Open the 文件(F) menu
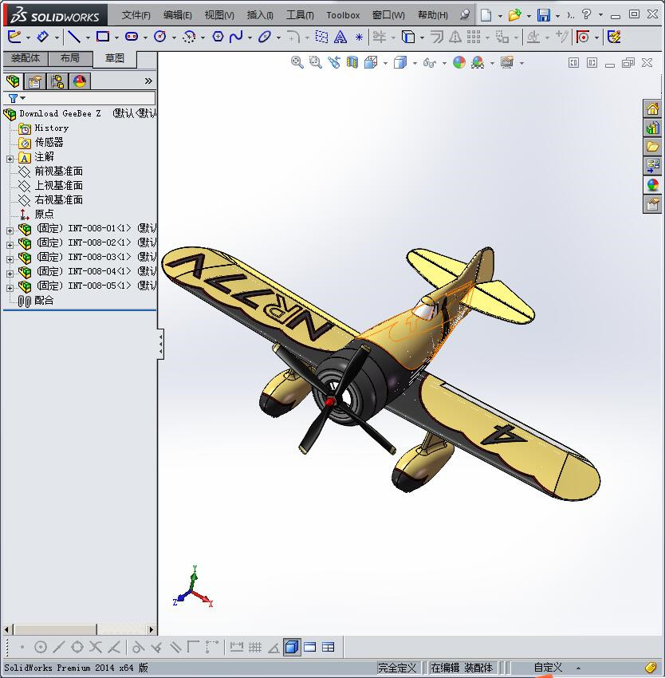Image resolution: width=665 pixels, height=678 pixels. [136, 15]
